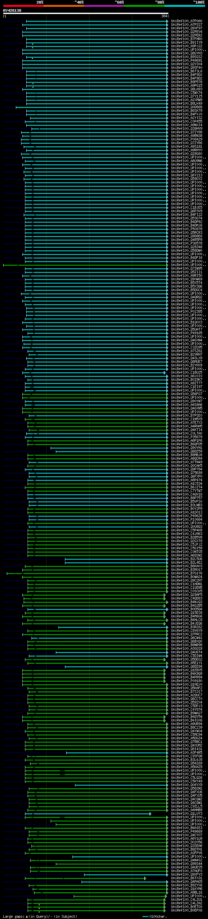Open hit UniRef100_A7P0A0
This screenshot has height=919, width=208.
[186, 21]
